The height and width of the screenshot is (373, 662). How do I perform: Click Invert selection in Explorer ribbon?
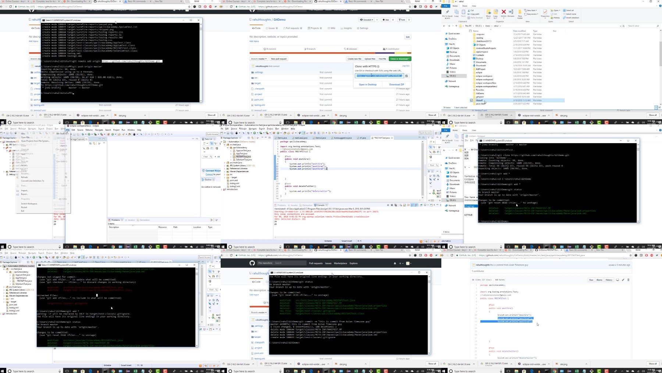pyautogui.click(x=571, y=18)
